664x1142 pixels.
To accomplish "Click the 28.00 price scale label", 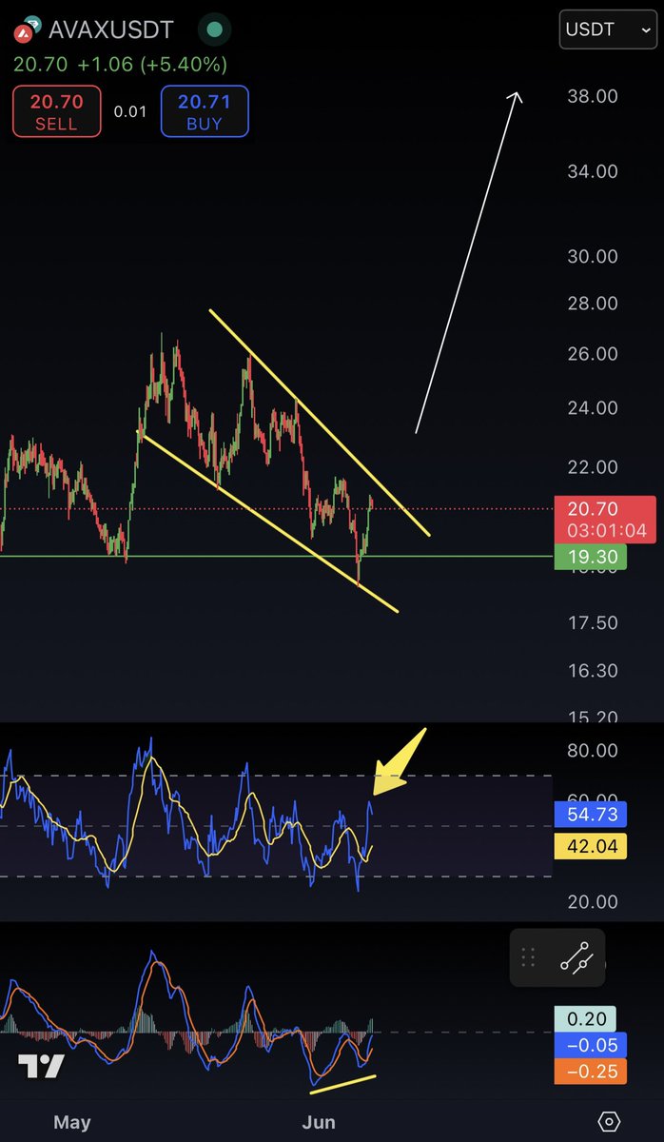I will 593,304.
